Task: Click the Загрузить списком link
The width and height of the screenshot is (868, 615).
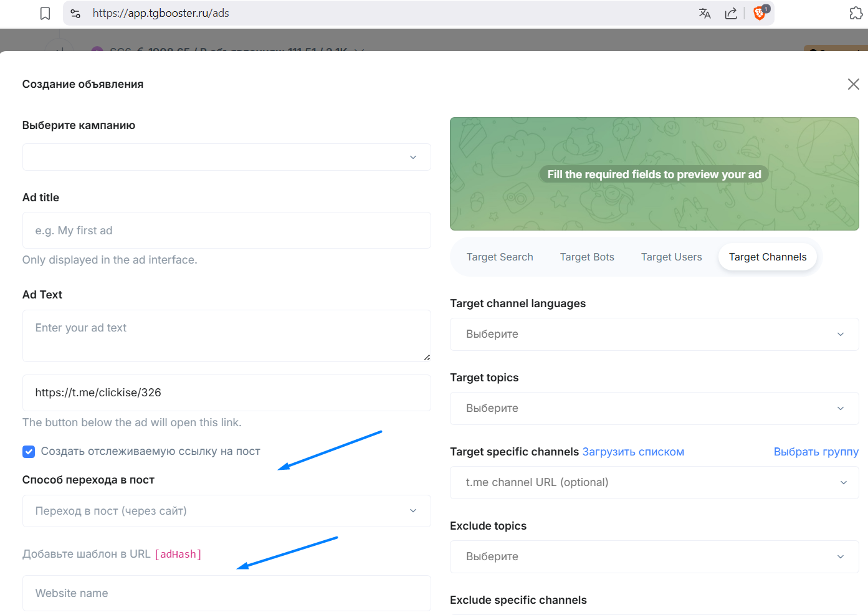Action: point(633,452)
